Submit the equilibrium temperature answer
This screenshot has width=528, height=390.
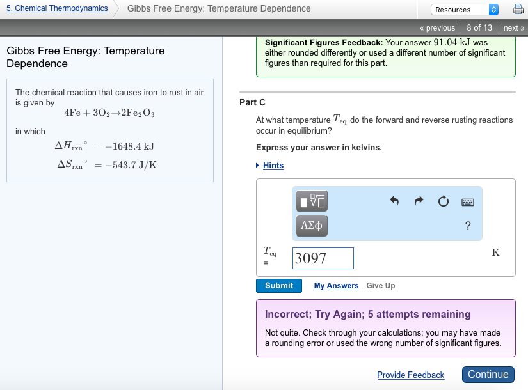coord(279,285)
